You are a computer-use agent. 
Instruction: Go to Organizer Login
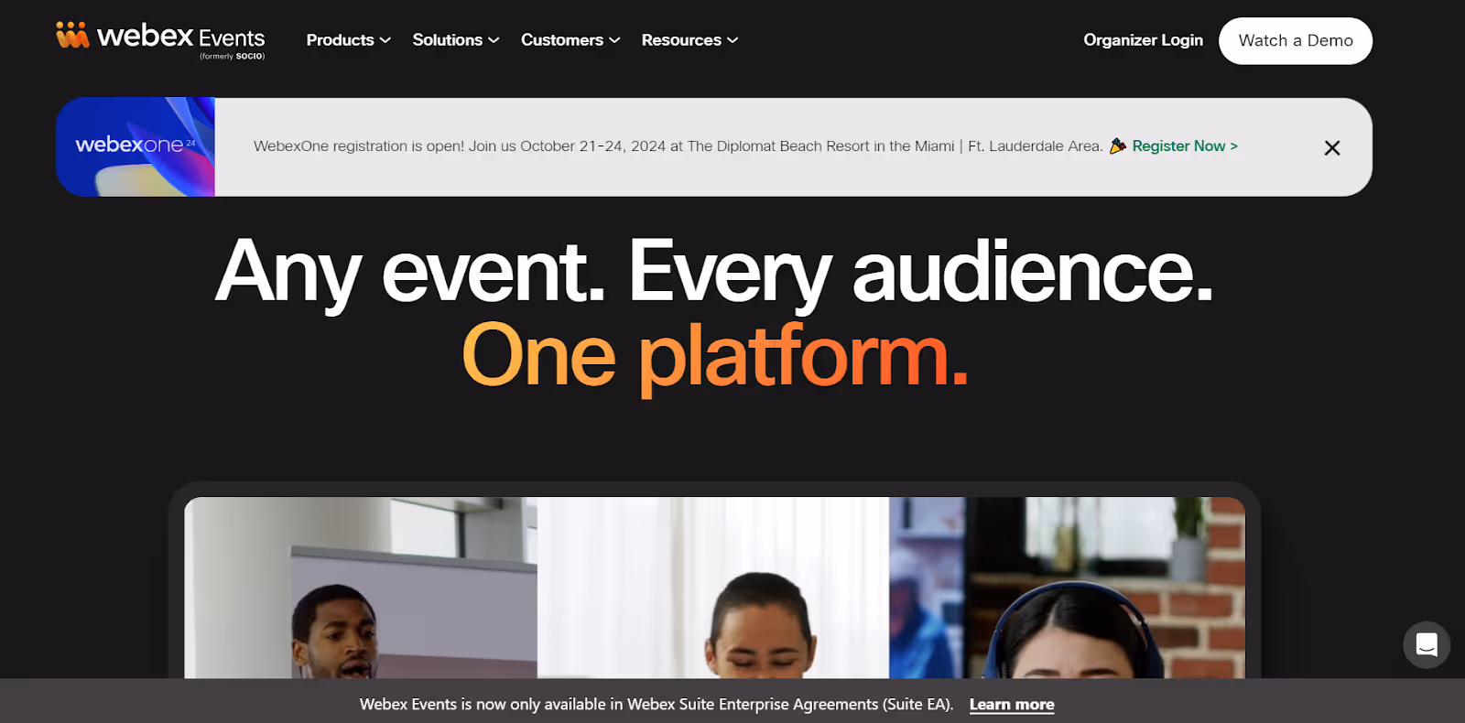coord(1143,40)
